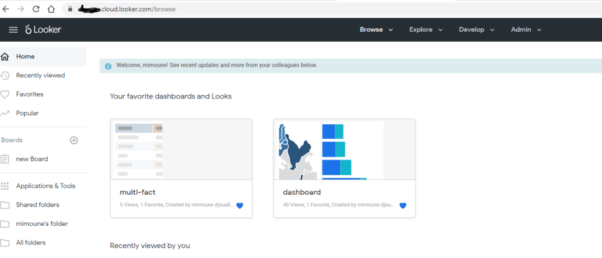Unfavorite the multi-fact dashboard heart

click(x=240, y=206)
